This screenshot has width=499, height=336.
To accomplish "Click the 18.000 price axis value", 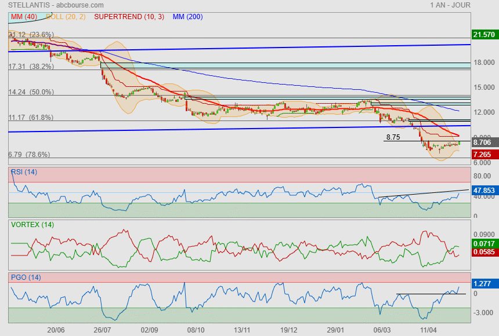I will tap(484, 63).
